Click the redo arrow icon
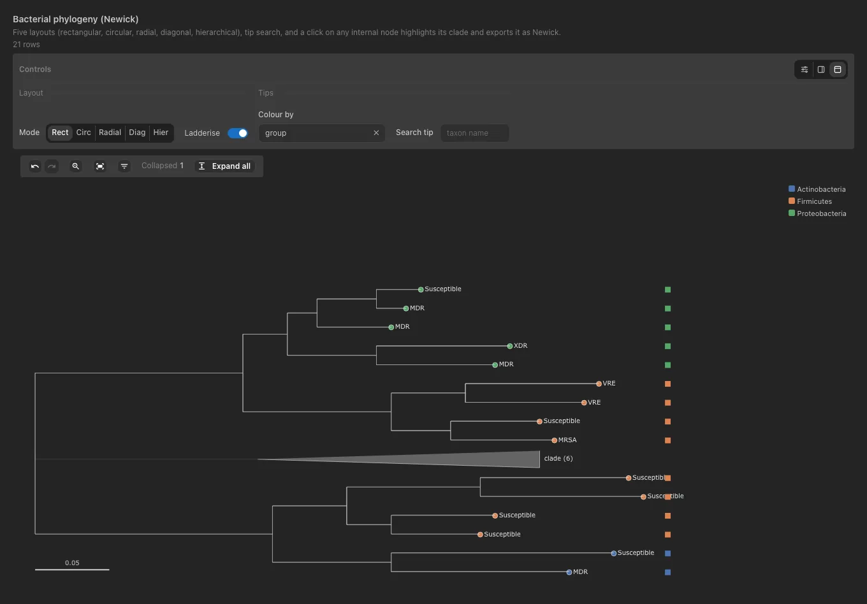This screenshot has width=867, height=604. pyautogui.click(x=52, y=166)
